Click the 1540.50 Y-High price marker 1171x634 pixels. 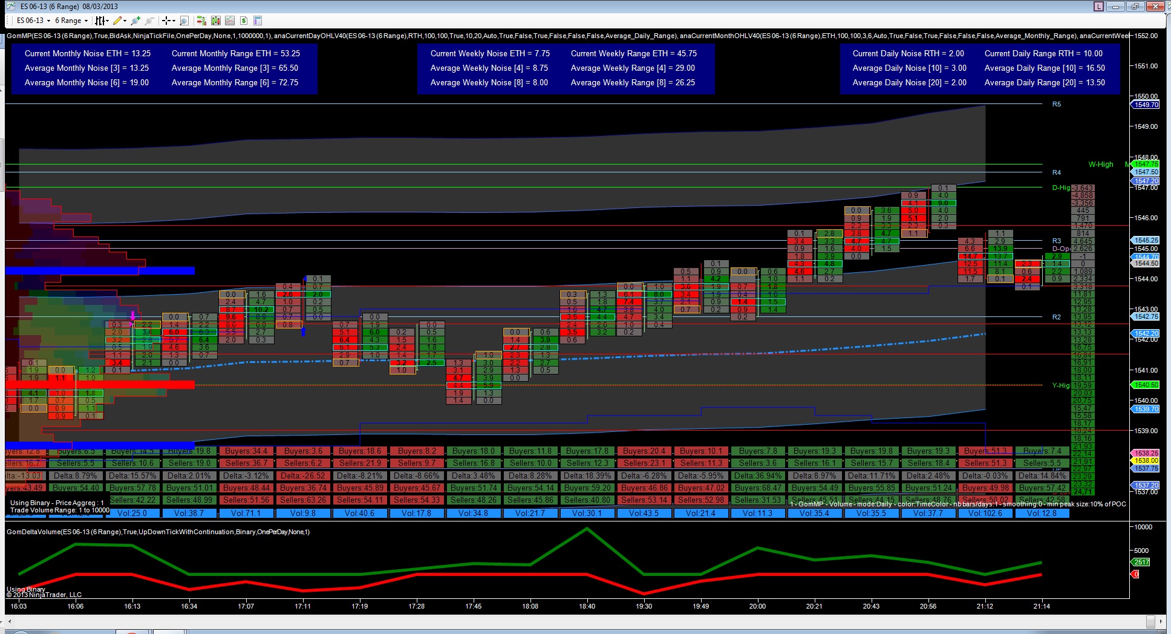coord(1145,385)
